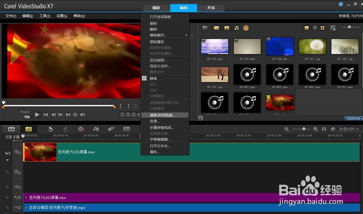Image resolution: width=363 pixels, height=214 pixels.
Task: Expand the Options panel
Action: 354,118
